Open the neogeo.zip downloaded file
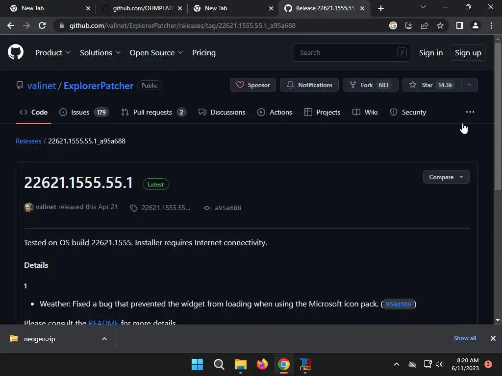Viewport: 502px width, 376px height. 39,339
